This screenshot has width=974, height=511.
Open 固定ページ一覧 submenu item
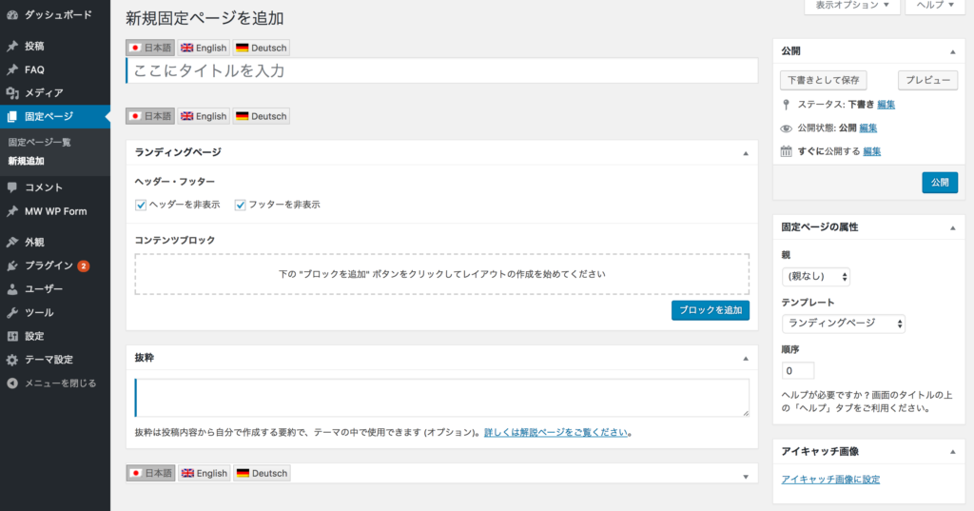click(40, 142)
